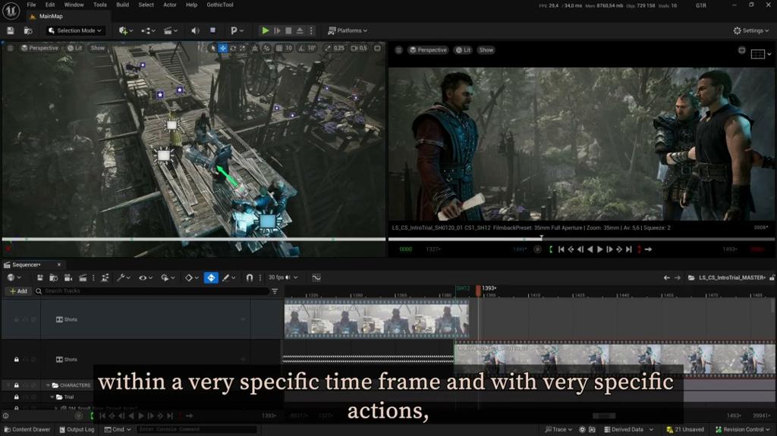The height and width of the screenshot is (436, 777).
Task: Click the main toolbar Stop simulation square
Action: coord(288,31)
